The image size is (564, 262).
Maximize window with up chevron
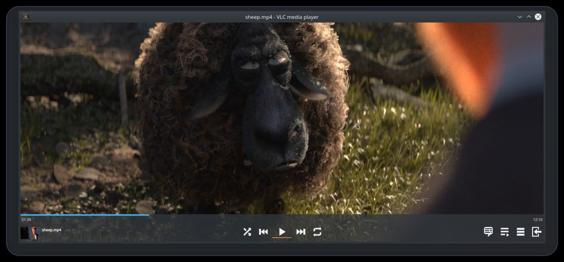click(529, 17)
